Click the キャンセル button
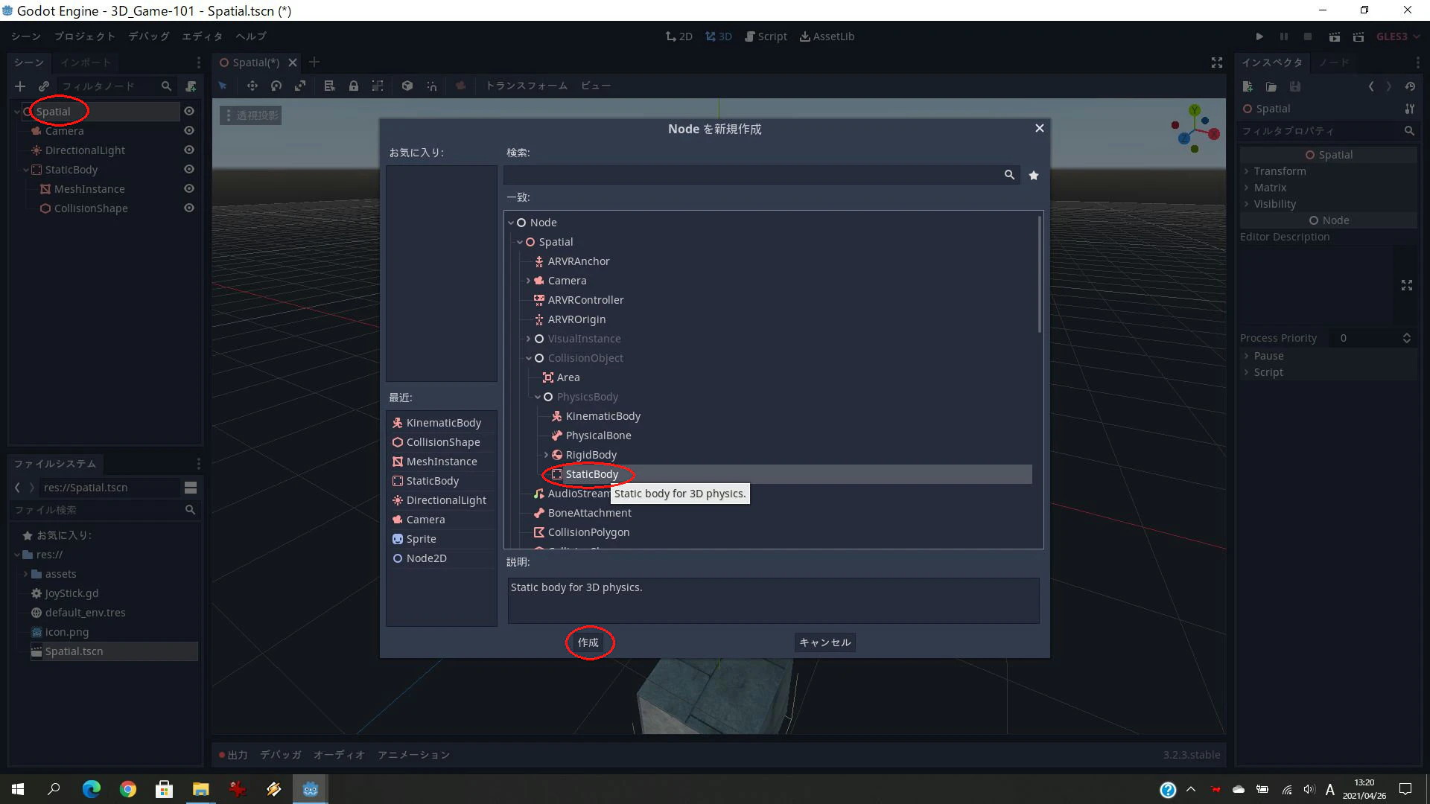The height and width of the screenshot is (804, 1430). click(824, 642)
